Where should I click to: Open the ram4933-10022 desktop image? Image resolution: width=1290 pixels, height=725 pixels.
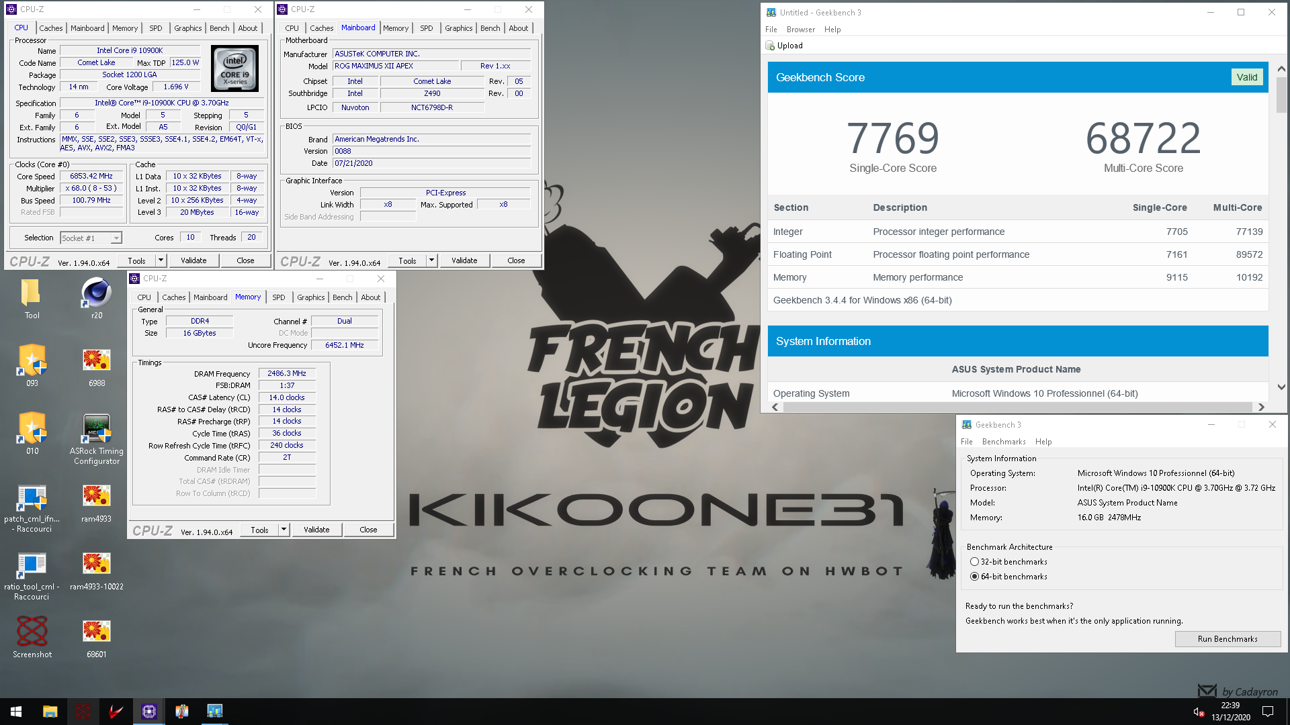[x=97, y=571]
